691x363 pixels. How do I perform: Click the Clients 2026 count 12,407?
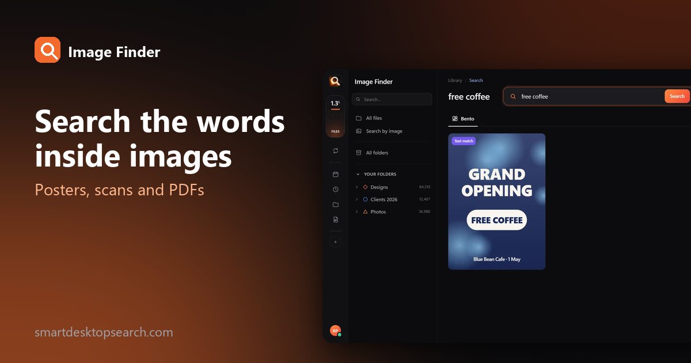424,199
